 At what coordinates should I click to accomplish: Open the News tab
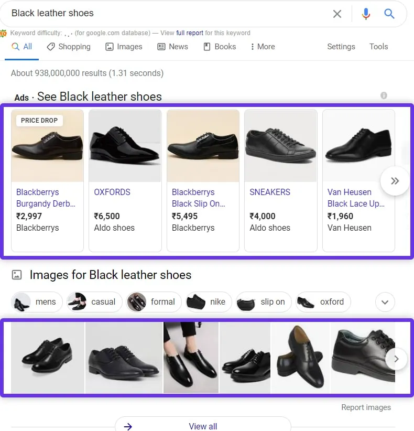click(172, 47)
